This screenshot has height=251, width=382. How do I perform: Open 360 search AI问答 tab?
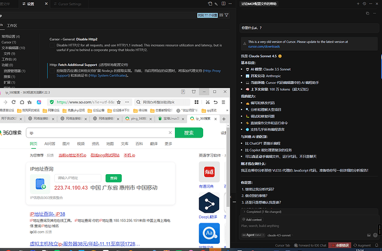tap(50, 144)
